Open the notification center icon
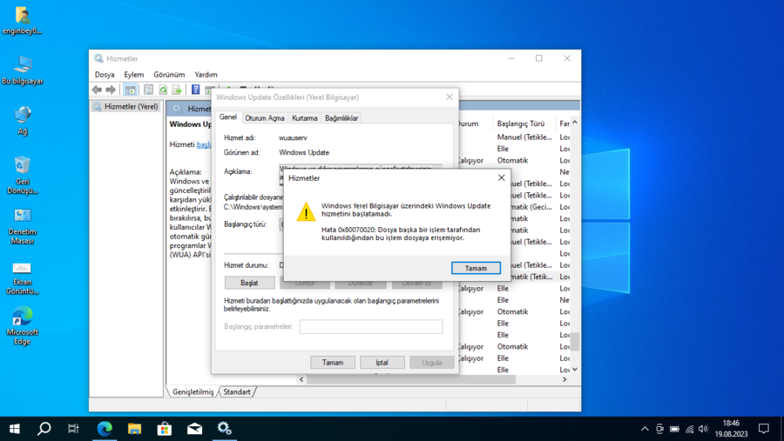 763,429
